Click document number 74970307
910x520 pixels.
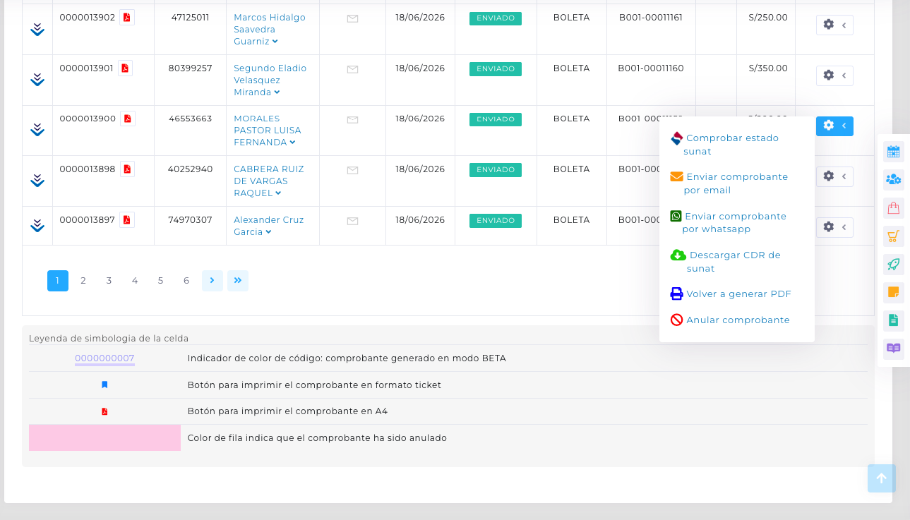(191, 220)
